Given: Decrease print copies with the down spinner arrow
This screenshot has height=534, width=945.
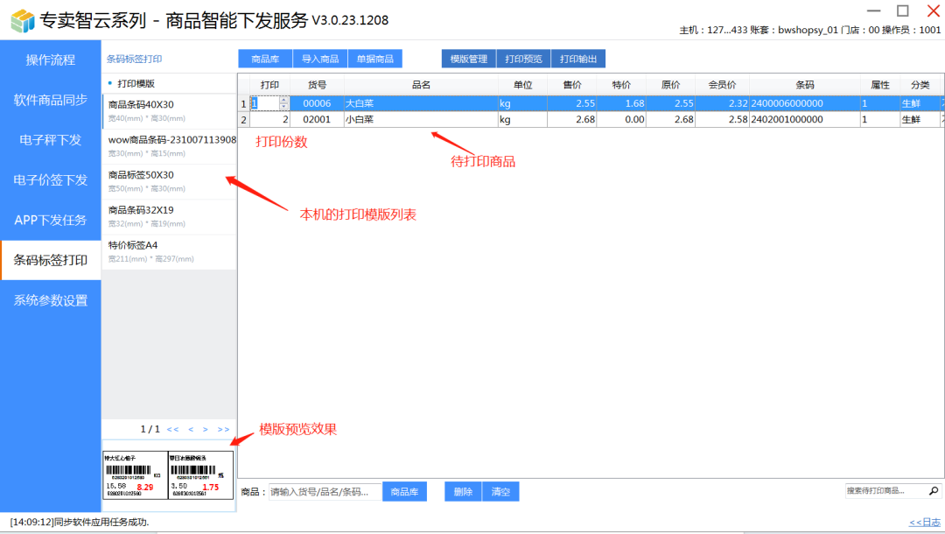Looking at the screenshot, I should (x=283, y=107).
